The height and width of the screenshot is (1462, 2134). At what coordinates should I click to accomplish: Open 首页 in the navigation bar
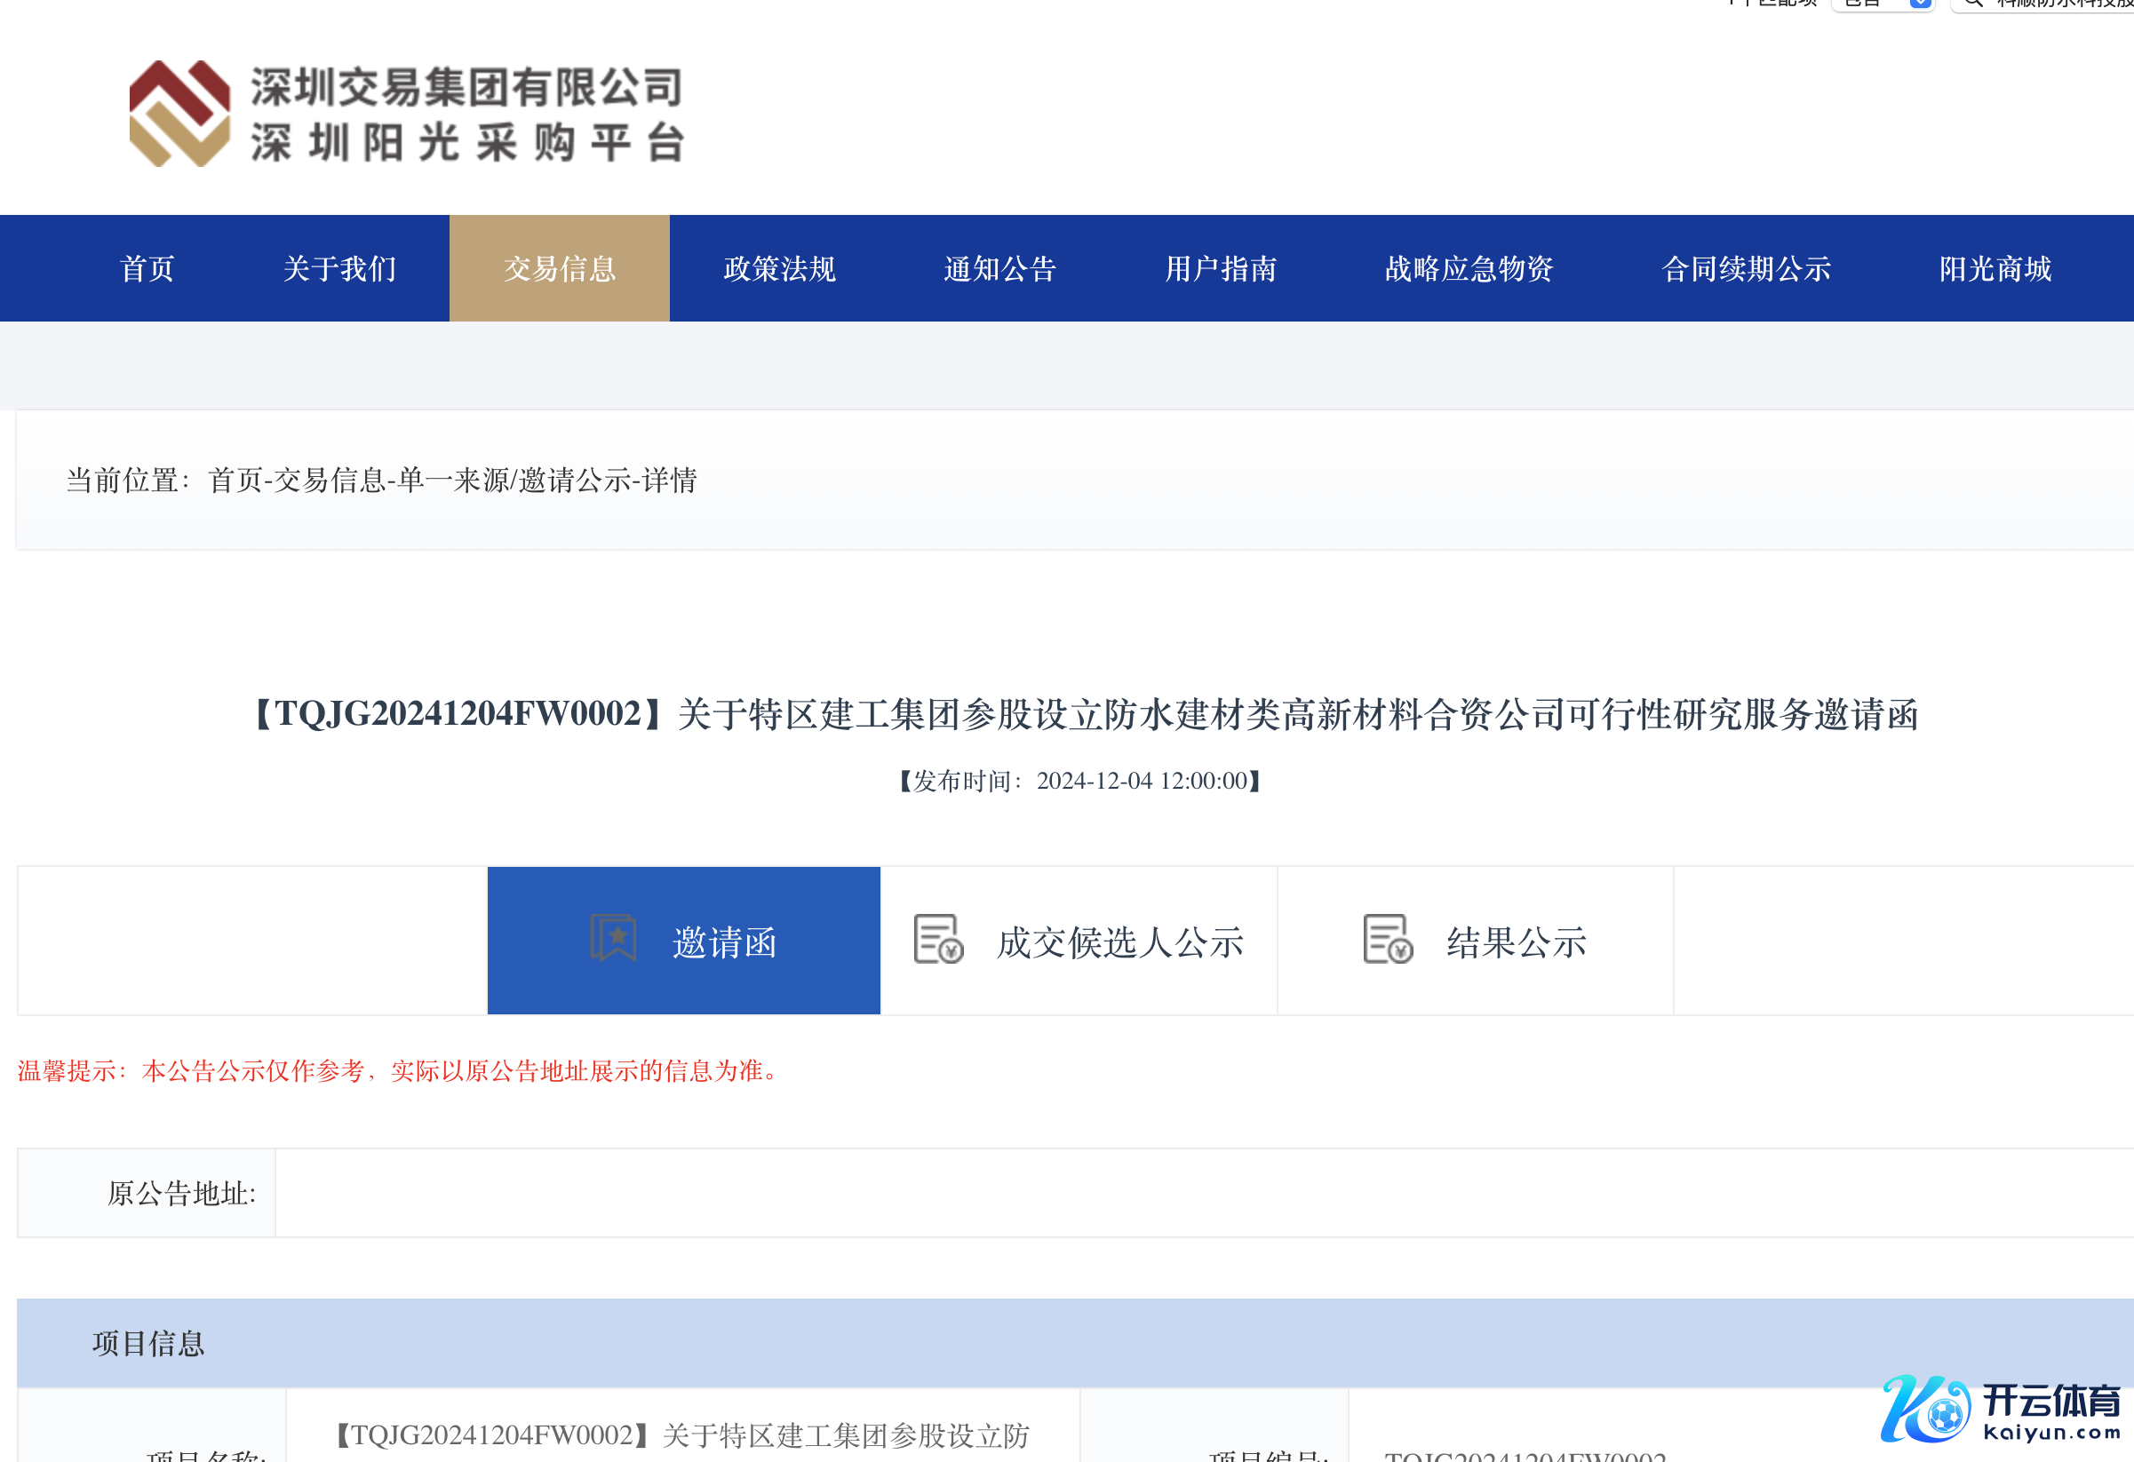click(x=147, y=269)
